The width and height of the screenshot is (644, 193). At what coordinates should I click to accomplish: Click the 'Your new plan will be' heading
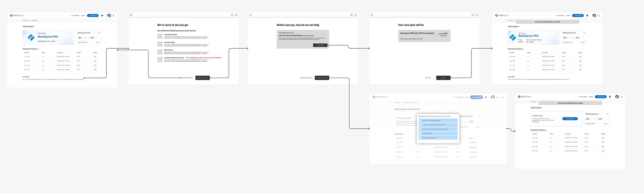(411, 25)
